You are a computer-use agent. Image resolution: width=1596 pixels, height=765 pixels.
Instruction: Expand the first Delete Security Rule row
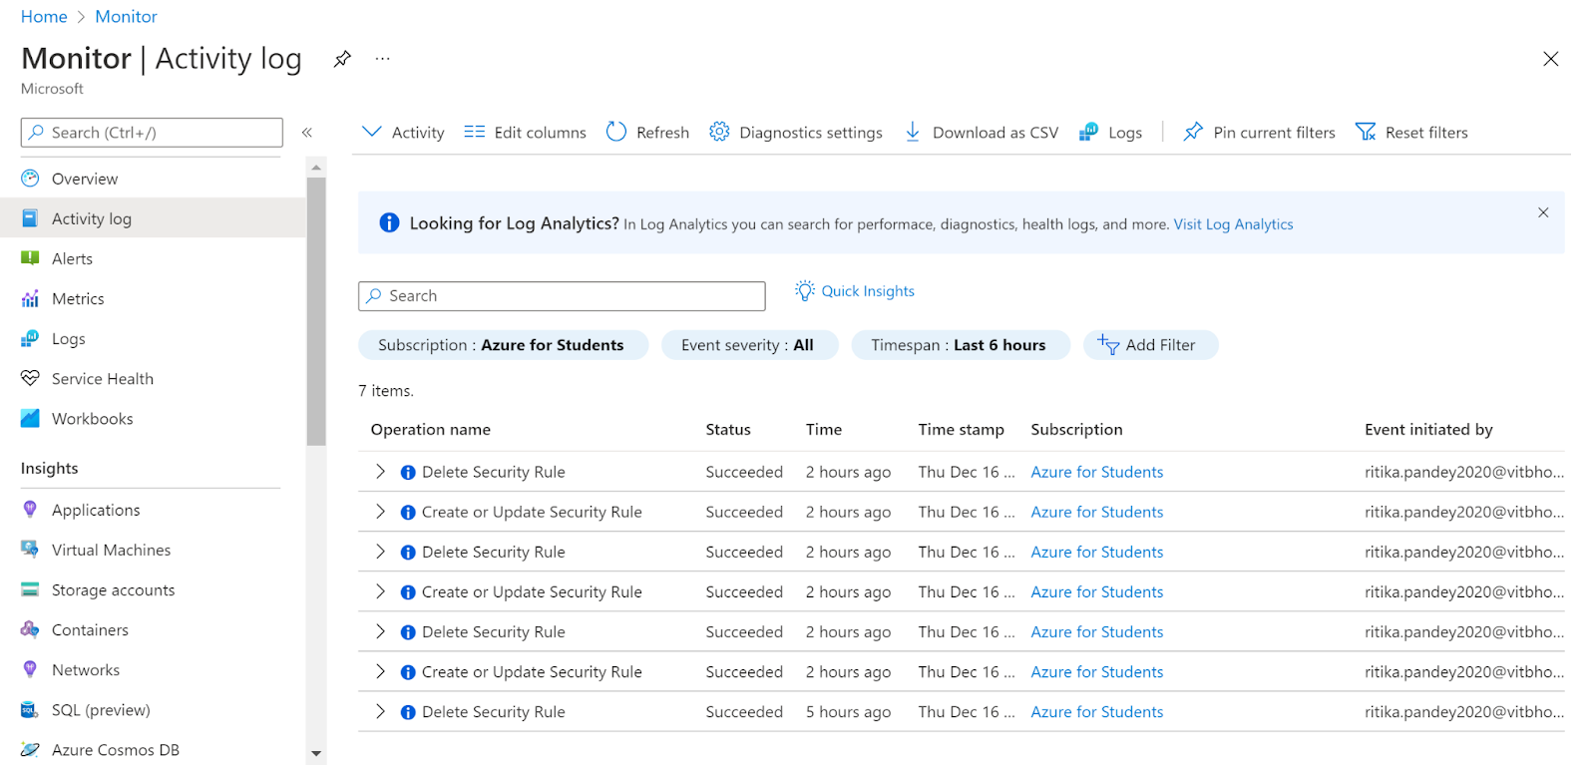pyautogui.click(x=380, y=472)
